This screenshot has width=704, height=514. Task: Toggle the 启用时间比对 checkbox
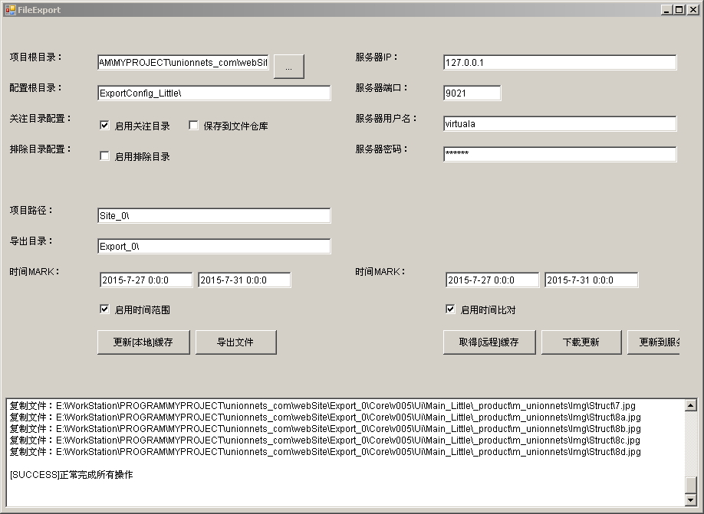pos(451,309)
